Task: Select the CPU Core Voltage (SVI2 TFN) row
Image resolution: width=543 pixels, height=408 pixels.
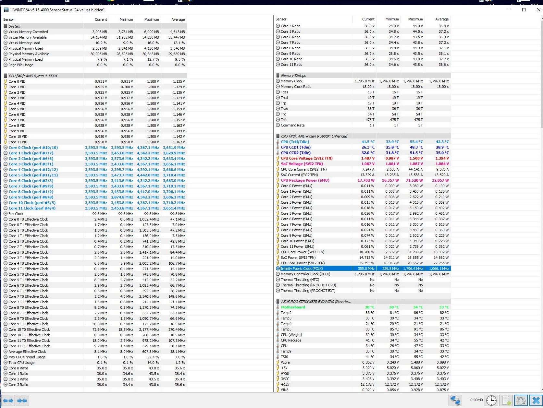Action: [363, 158]
